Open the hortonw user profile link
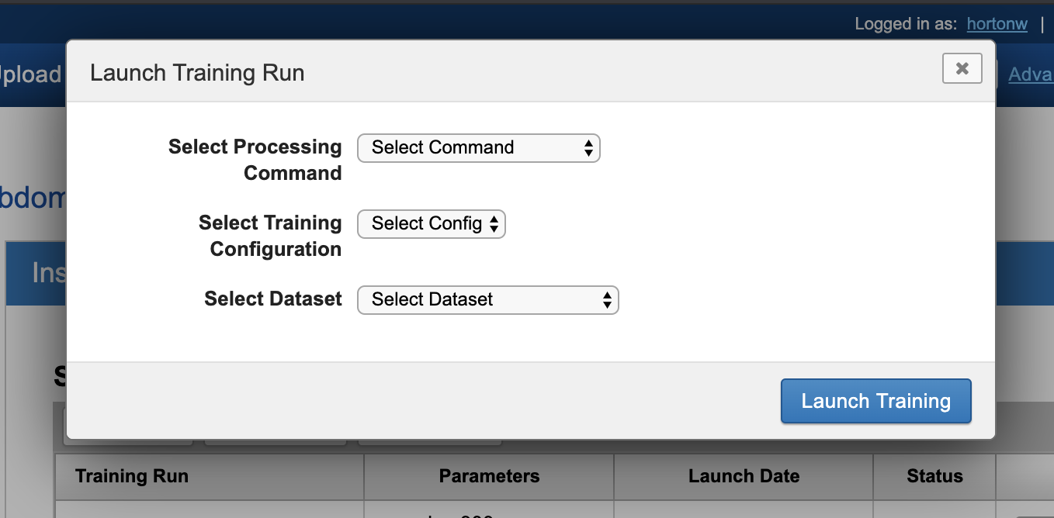Screen dimensions: 1054x518 coord(997,24)
